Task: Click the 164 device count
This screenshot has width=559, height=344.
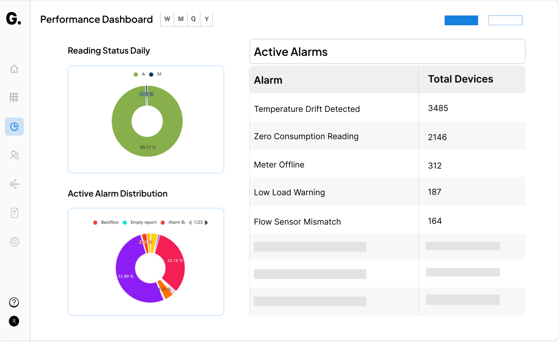Action: click(435, 221)
